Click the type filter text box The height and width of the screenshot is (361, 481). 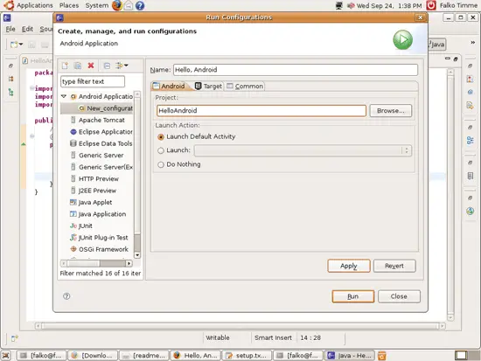click(x=93, y=81)
